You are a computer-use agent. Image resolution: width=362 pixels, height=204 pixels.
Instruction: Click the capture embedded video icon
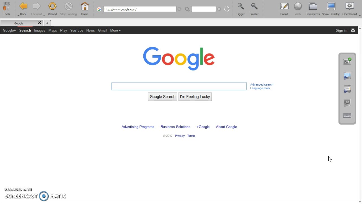click(347, 103)
